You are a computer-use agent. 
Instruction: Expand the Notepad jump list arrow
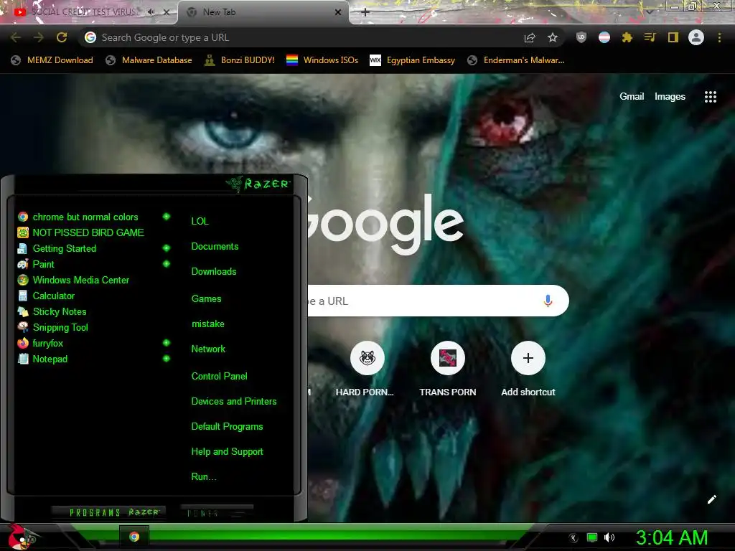(167, 359)
